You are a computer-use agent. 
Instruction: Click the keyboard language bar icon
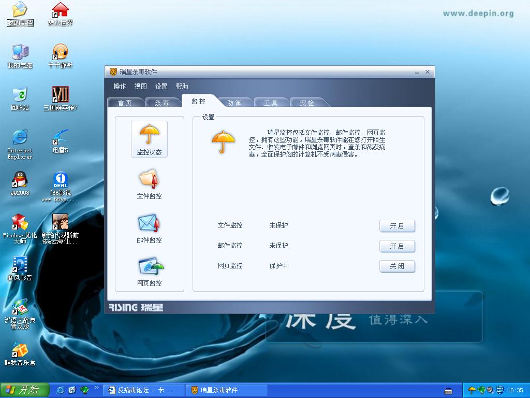(449, 391)
